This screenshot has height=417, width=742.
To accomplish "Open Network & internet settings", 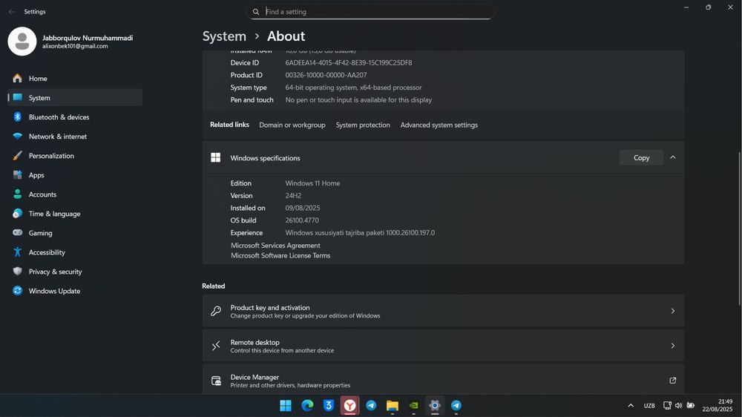I will tap(75, 137).
